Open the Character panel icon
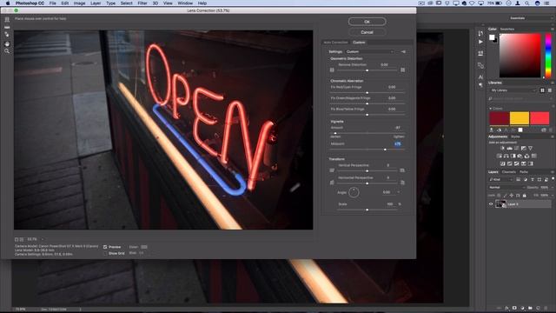This screenshot has width=556, height=313. [x=480, y=77]
